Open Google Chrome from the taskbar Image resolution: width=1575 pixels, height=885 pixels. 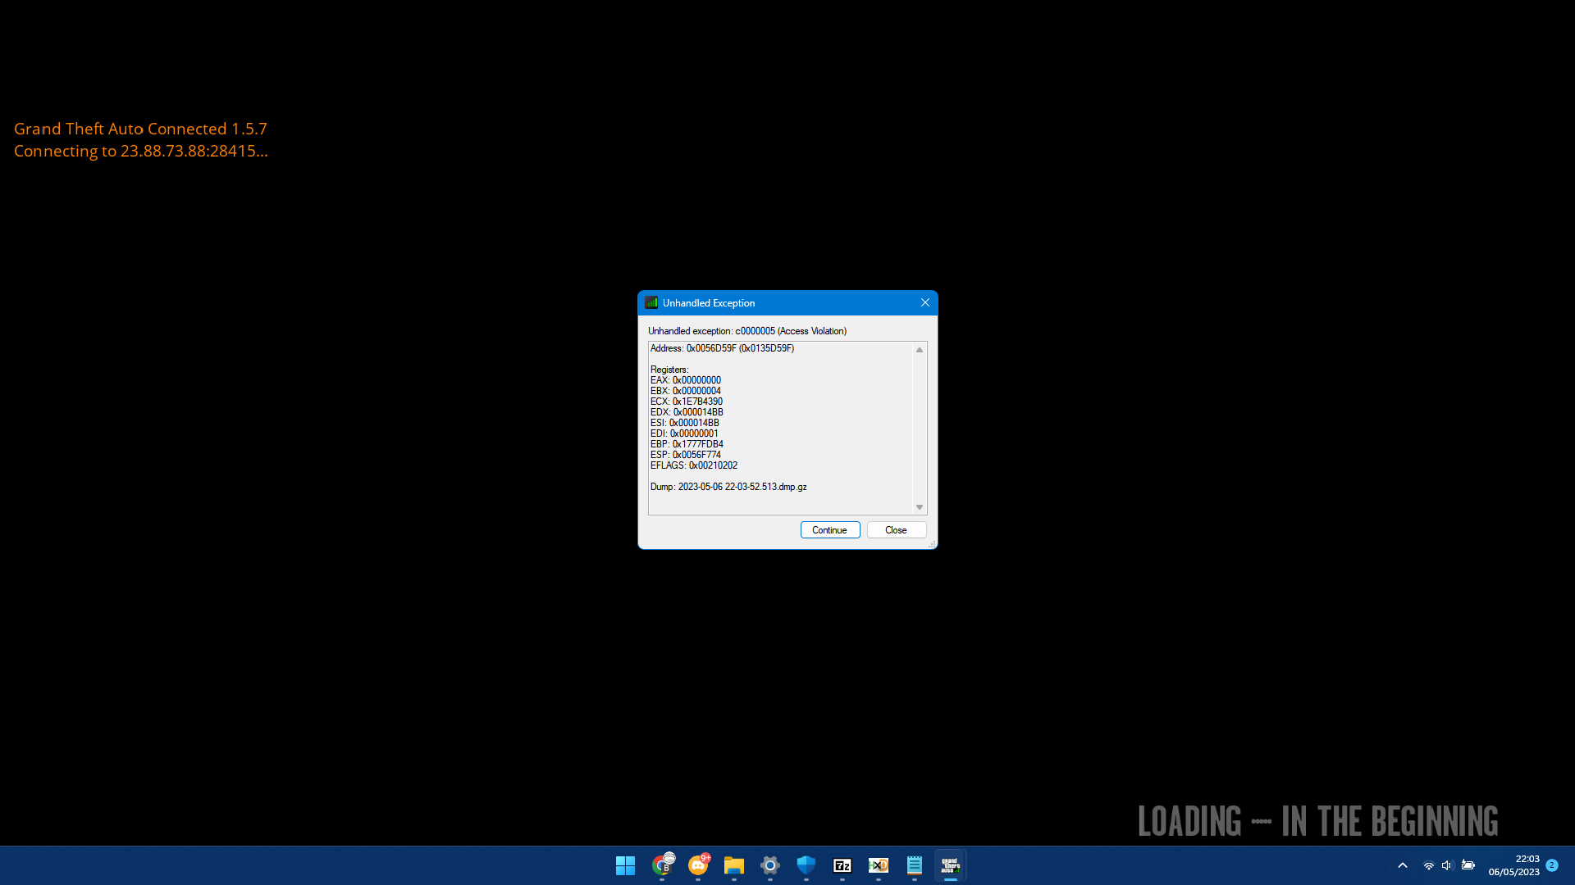tap(662, 865)
